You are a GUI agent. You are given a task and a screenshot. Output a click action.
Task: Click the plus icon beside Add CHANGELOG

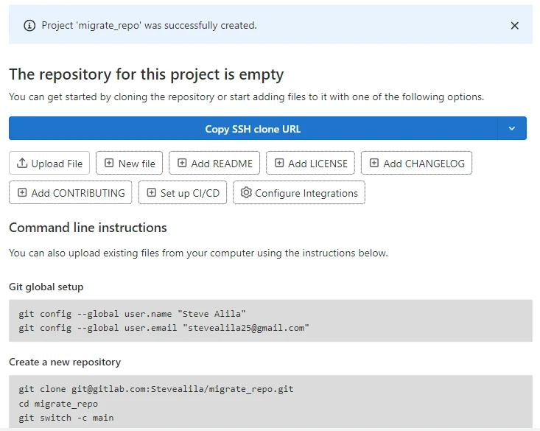pos(374,164)
